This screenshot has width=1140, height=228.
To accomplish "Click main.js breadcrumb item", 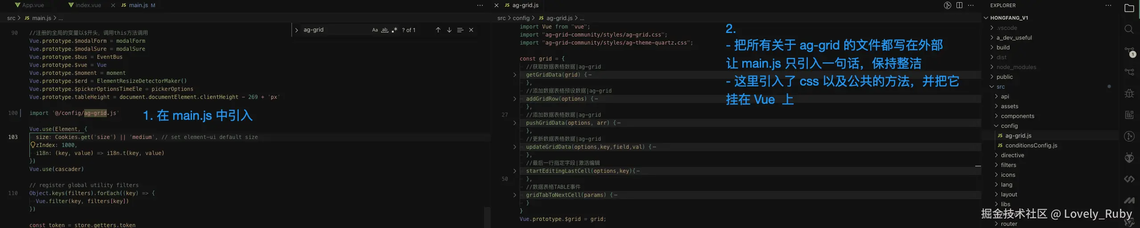I will pos(38,18).
